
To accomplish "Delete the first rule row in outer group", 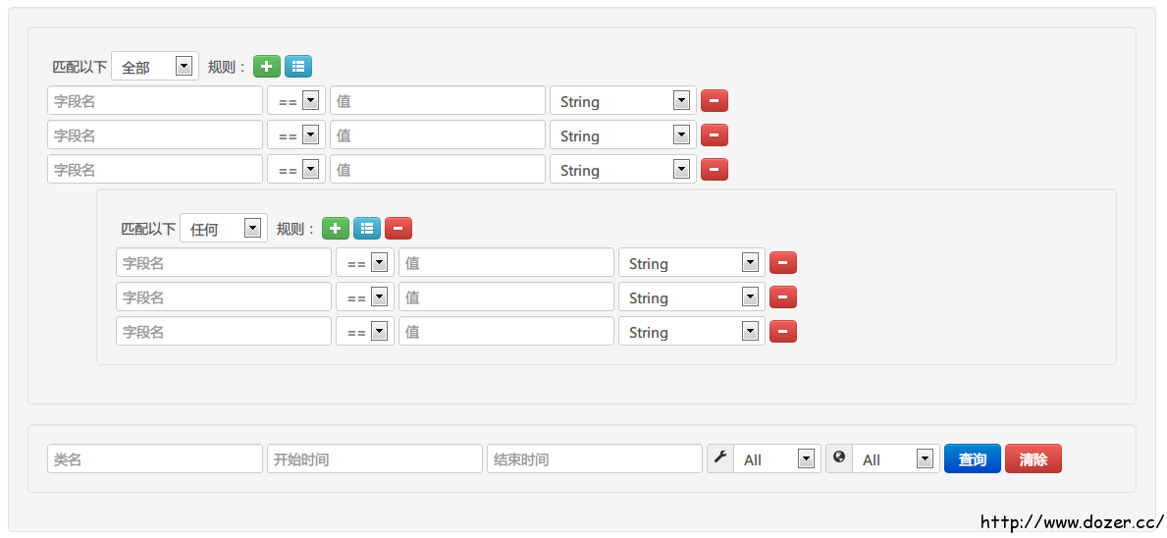I will (715, 101).
